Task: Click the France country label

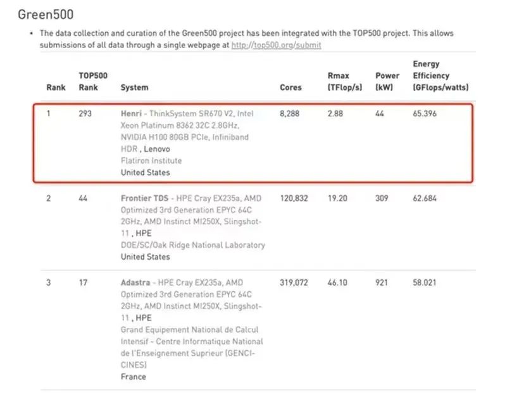Action: click(134, 377)
